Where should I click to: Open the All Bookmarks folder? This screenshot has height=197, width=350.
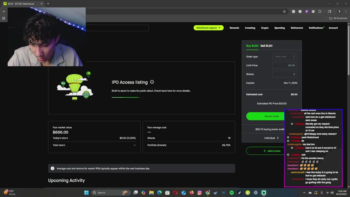tap(338, 18)
